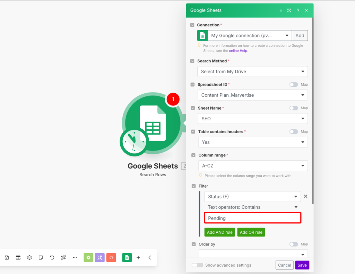Screen dimensions: 355x274
Task: Click the Add AND rule button
Action: 219,232
